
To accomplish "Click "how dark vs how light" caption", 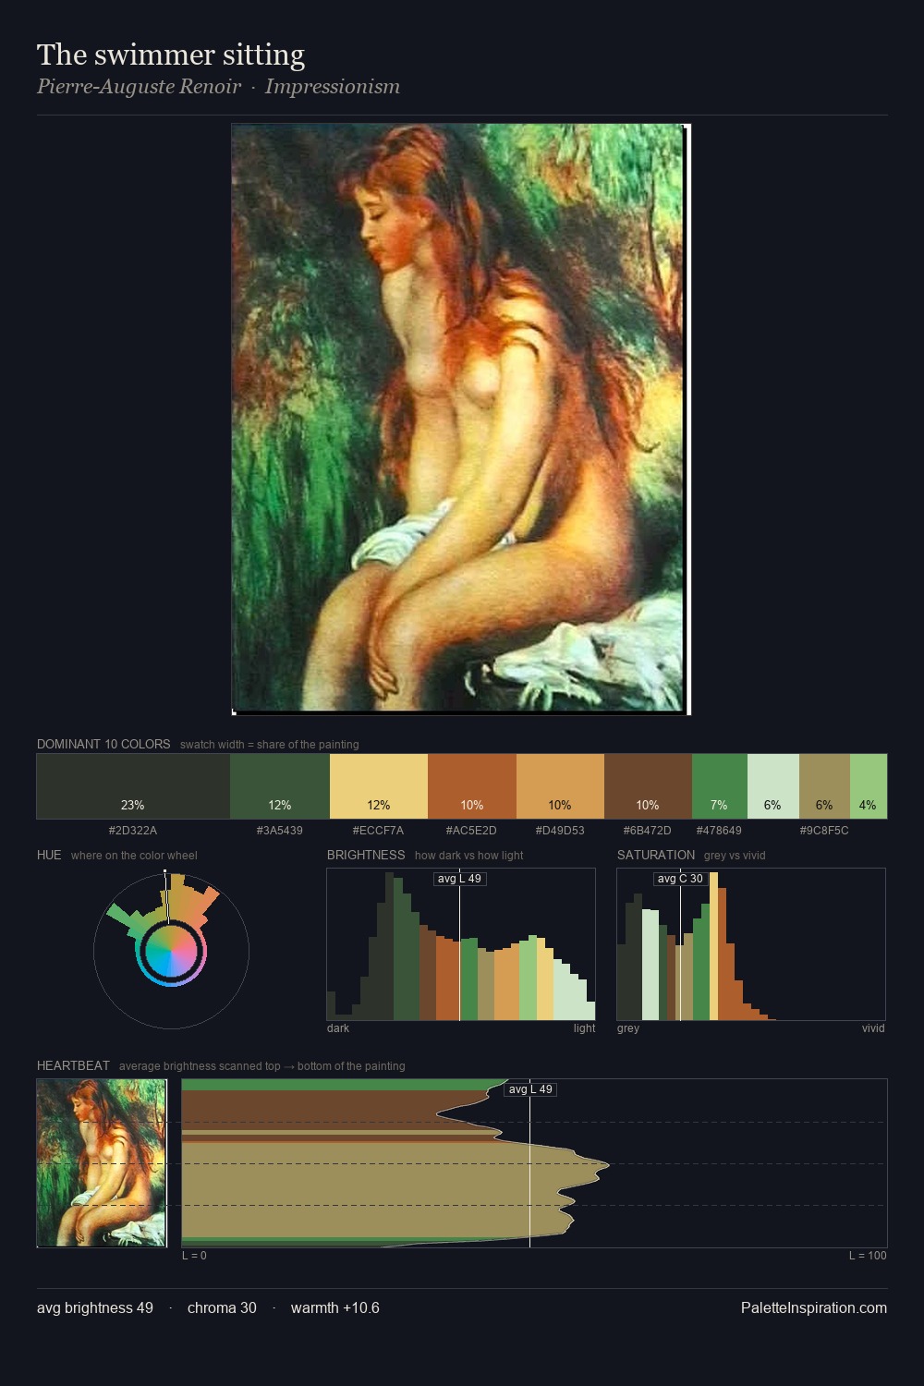I will click(469, 856).
